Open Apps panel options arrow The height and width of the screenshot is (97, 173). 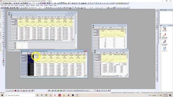pos(169,25)
